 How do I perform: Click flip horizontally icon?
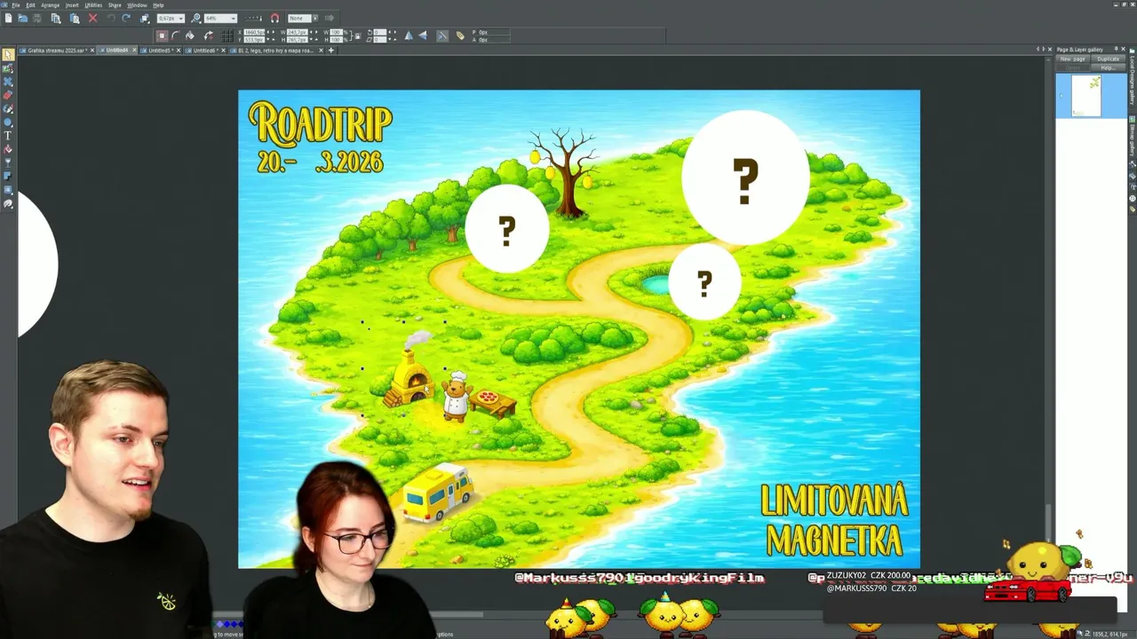[x=409, y=35]
